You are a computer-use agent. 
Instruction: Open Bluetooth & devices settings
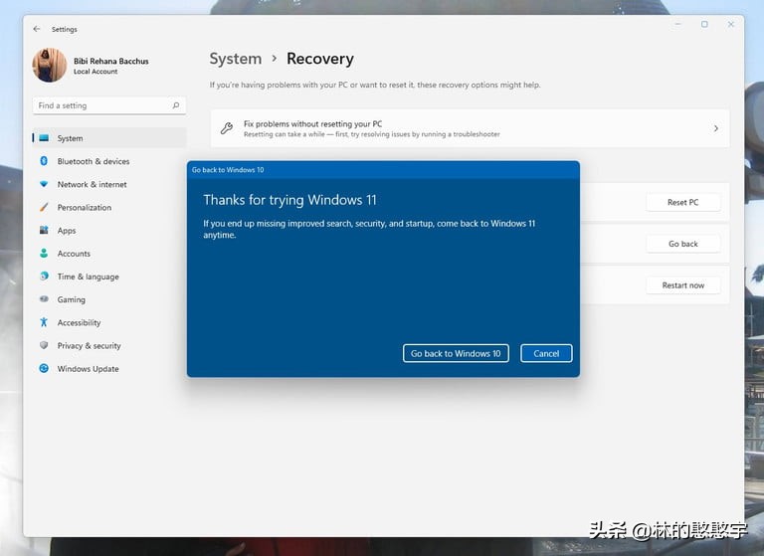94,161
